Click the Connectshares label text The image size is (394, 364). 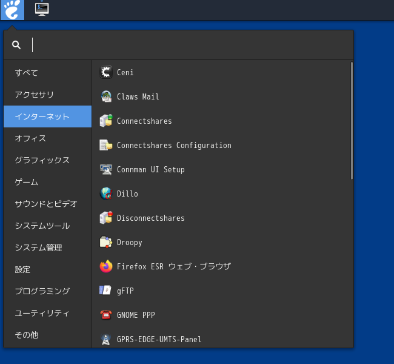tap(144, 121)
